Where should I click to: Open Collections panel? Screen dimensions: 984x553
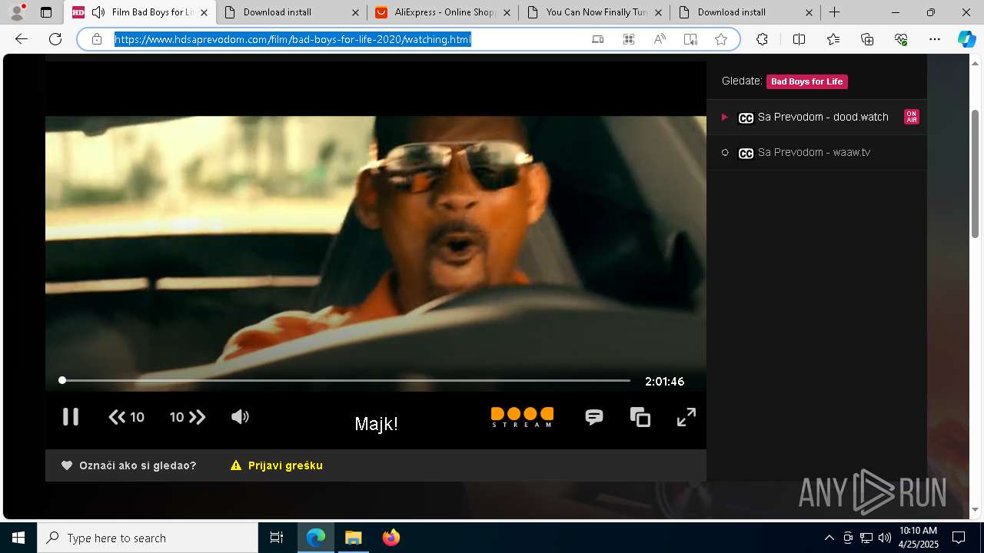[x=867, y=39]
